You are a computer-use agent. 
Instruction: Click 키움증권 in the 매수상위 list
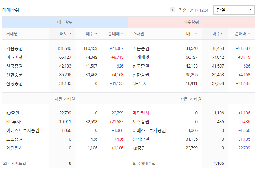pyautogui.click(x=141, y=48)
